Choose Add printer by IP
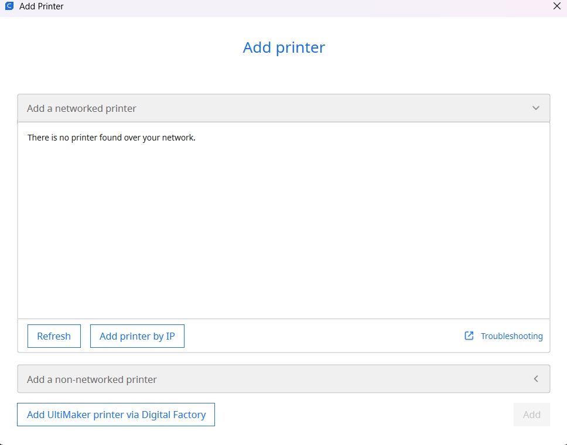The width and height of the screenshot is (567, 445). (137, 336)
